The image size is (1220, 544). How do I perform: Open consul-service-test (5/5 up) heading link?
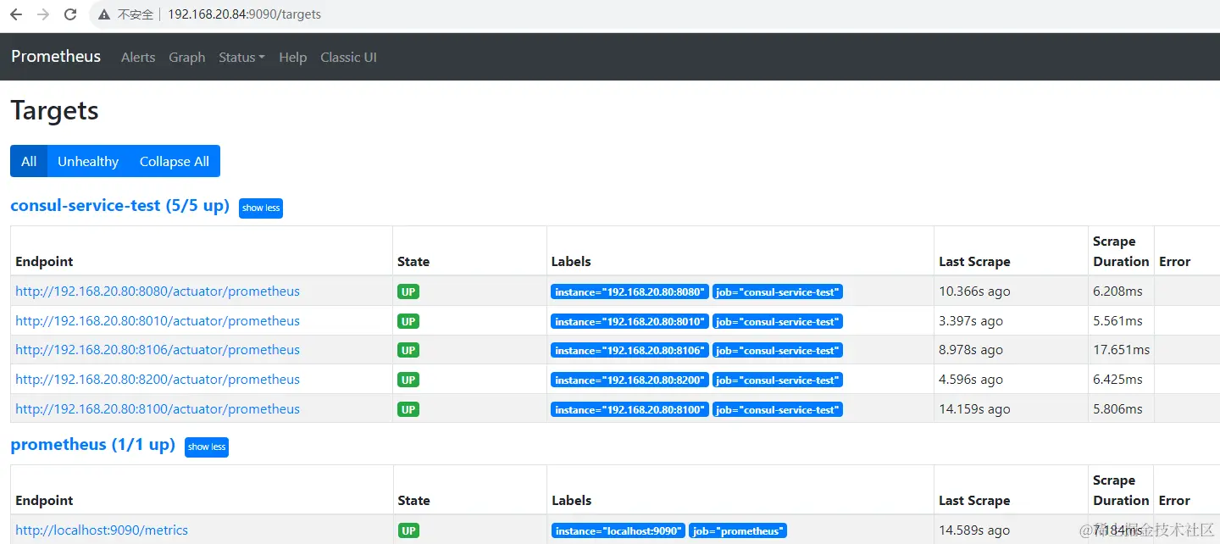point(119,206)
